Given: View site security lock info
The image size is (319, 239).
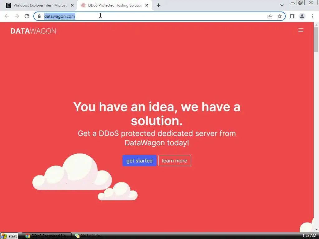Looking at the screenshot, I should (39, 16).
